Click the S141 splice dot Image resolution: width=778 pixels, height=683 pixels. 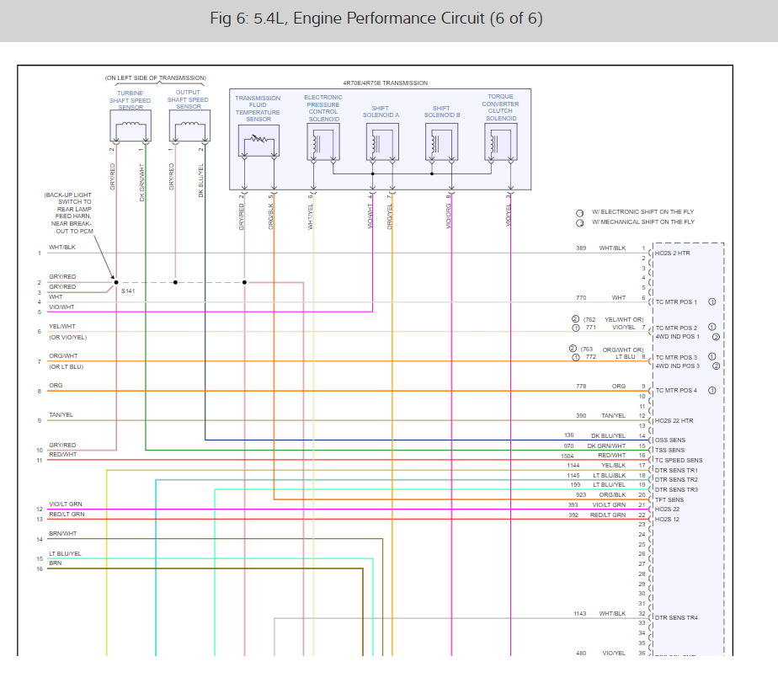[x=116, y=282]
